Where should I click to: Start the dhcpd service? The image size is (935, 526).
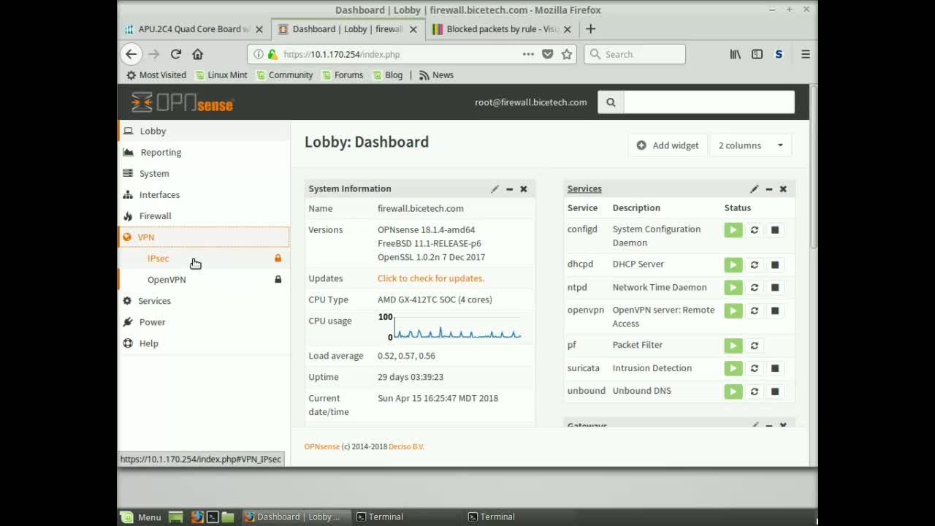pos(733,264)
